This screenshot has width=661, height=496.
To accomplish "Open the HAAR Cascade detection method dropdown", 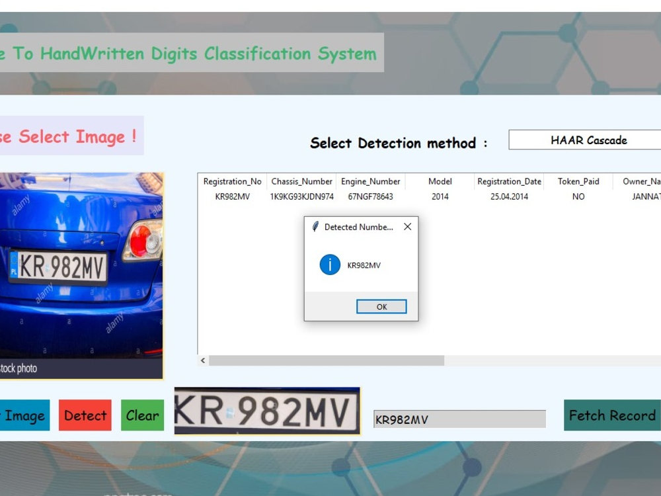I will pyautogui.click(x=585, y=140).
